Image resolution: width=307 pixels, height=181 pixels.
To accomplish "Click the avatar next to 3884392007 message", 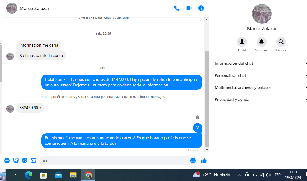I will [x=10, y=109].
